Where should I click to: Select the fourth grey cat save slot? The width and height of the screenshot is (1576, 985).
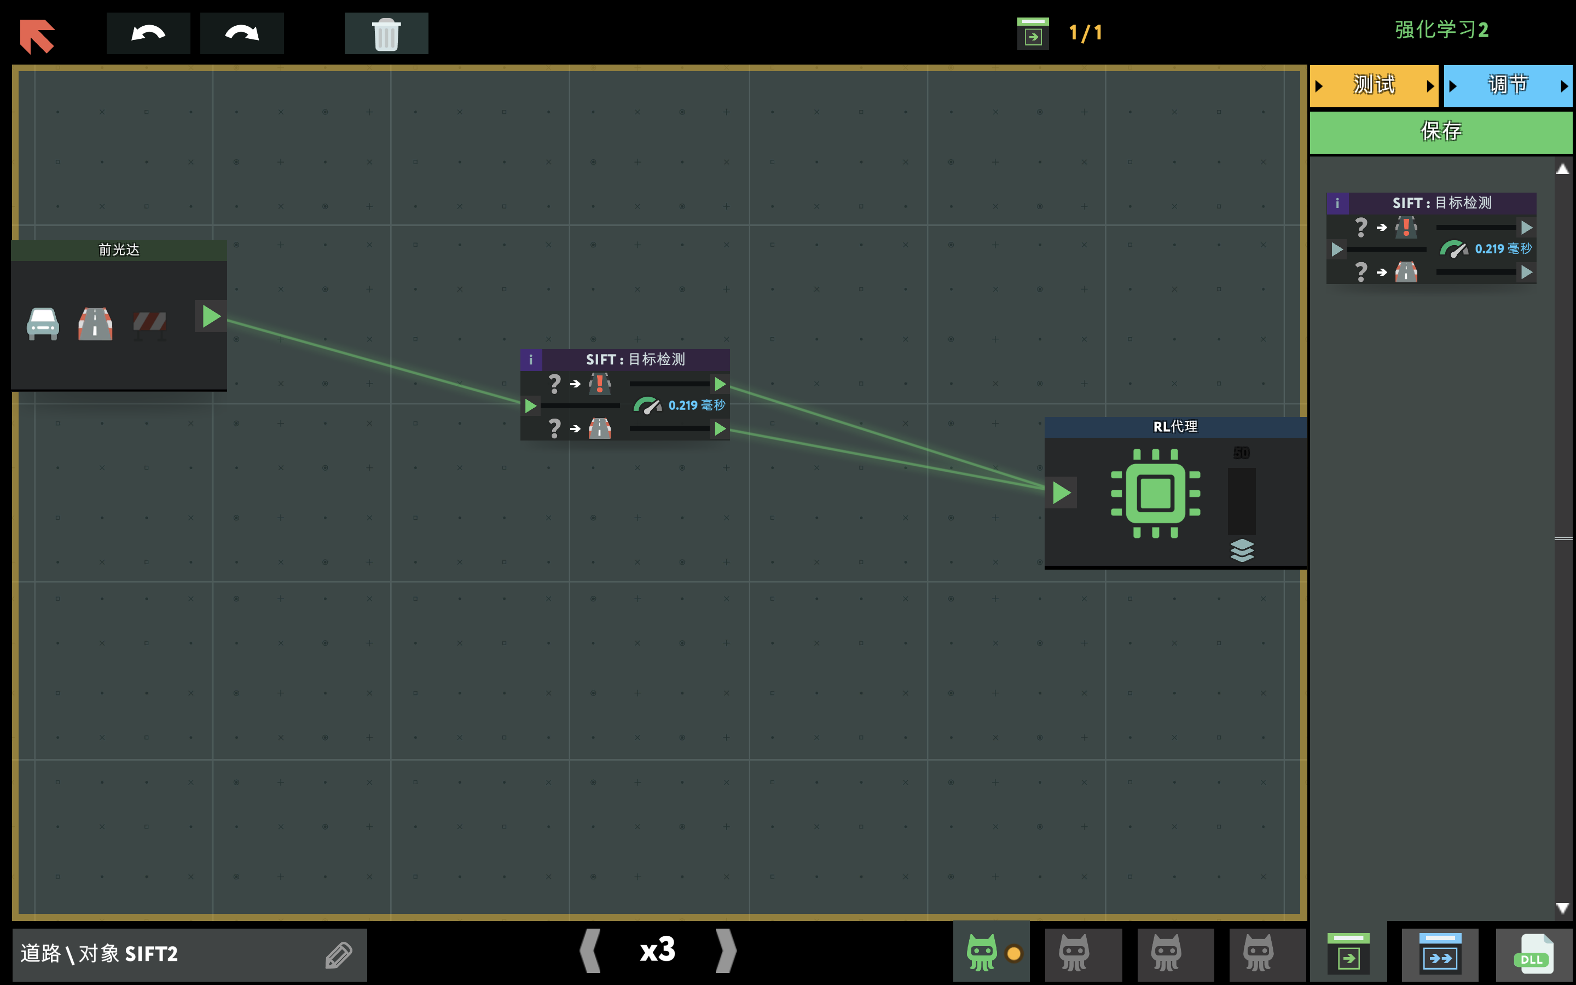(1258, 953)
